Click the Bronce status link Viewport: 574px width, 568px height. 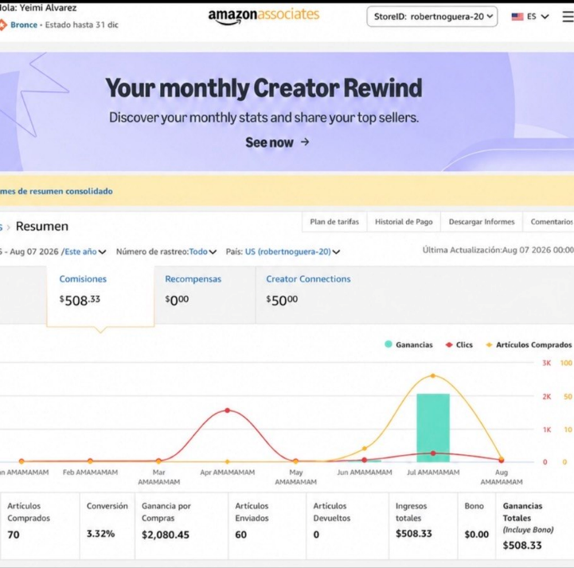pyautogui.click(x=24, y=25)
